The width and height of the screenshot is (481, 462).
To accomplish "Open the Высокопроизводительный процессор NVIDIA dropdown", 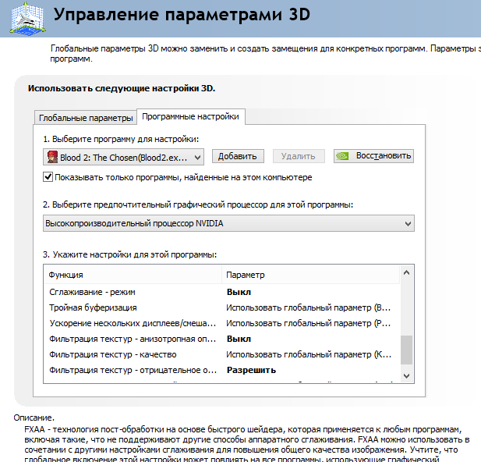I will (x=228, y=223).
